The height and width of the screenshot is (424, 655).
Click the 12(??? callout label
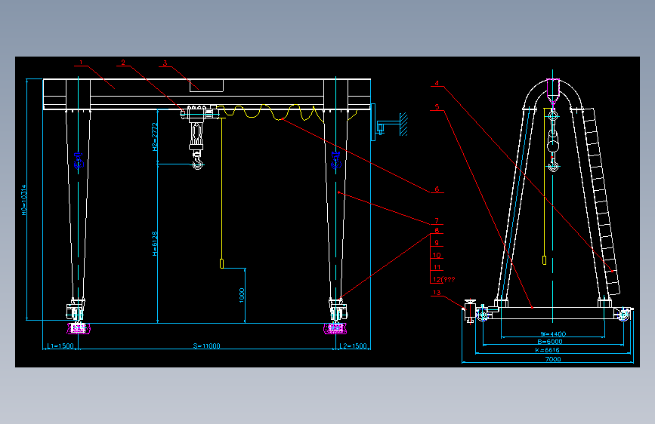tap(443, 280)
